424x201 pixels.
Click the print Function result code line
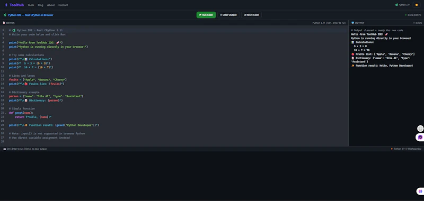pyautogui.click(x=54, y=125)
